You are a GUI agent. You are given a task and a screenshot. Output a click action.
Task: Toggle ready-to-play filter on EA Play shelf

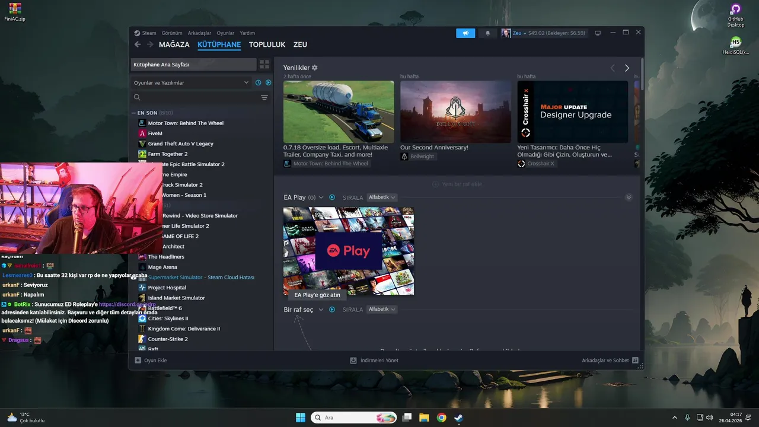(332, 197)
